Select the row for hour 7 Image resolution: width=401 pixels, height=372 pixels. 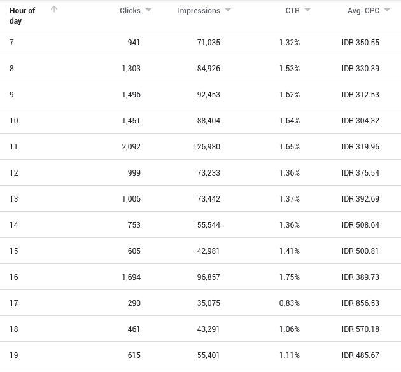click(200, 43)
